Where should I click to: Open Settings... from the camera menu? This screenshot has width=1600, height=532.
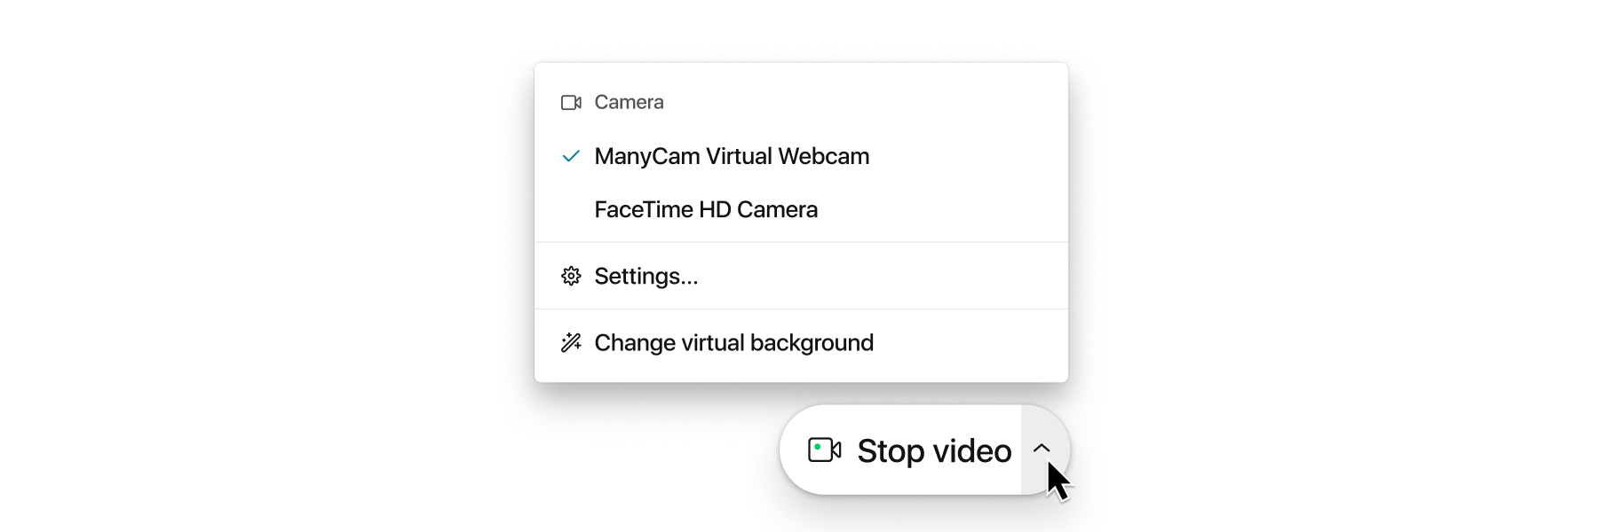tap(801, 276)
